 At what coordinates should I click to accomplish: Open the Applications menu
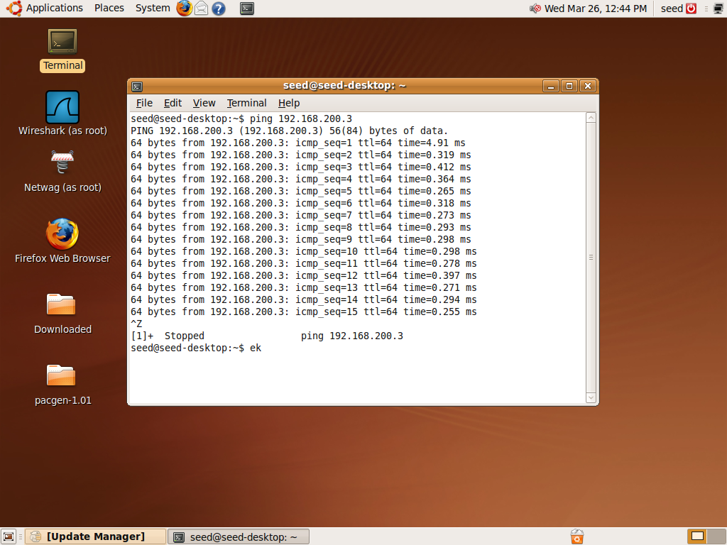[54, 9]
